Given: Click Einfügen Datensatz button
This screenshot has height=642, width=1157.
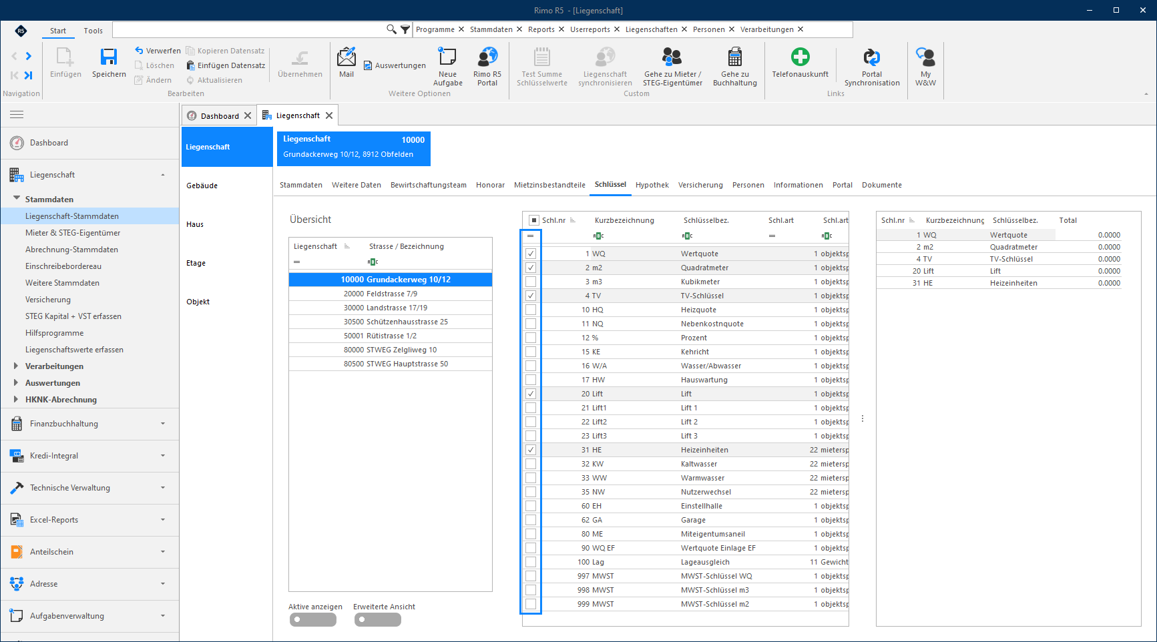Looking at the screenshot, I should [226, 65].
